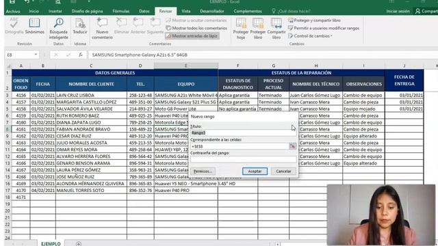Launch Búsqueda inteligente

pos(58,29)
